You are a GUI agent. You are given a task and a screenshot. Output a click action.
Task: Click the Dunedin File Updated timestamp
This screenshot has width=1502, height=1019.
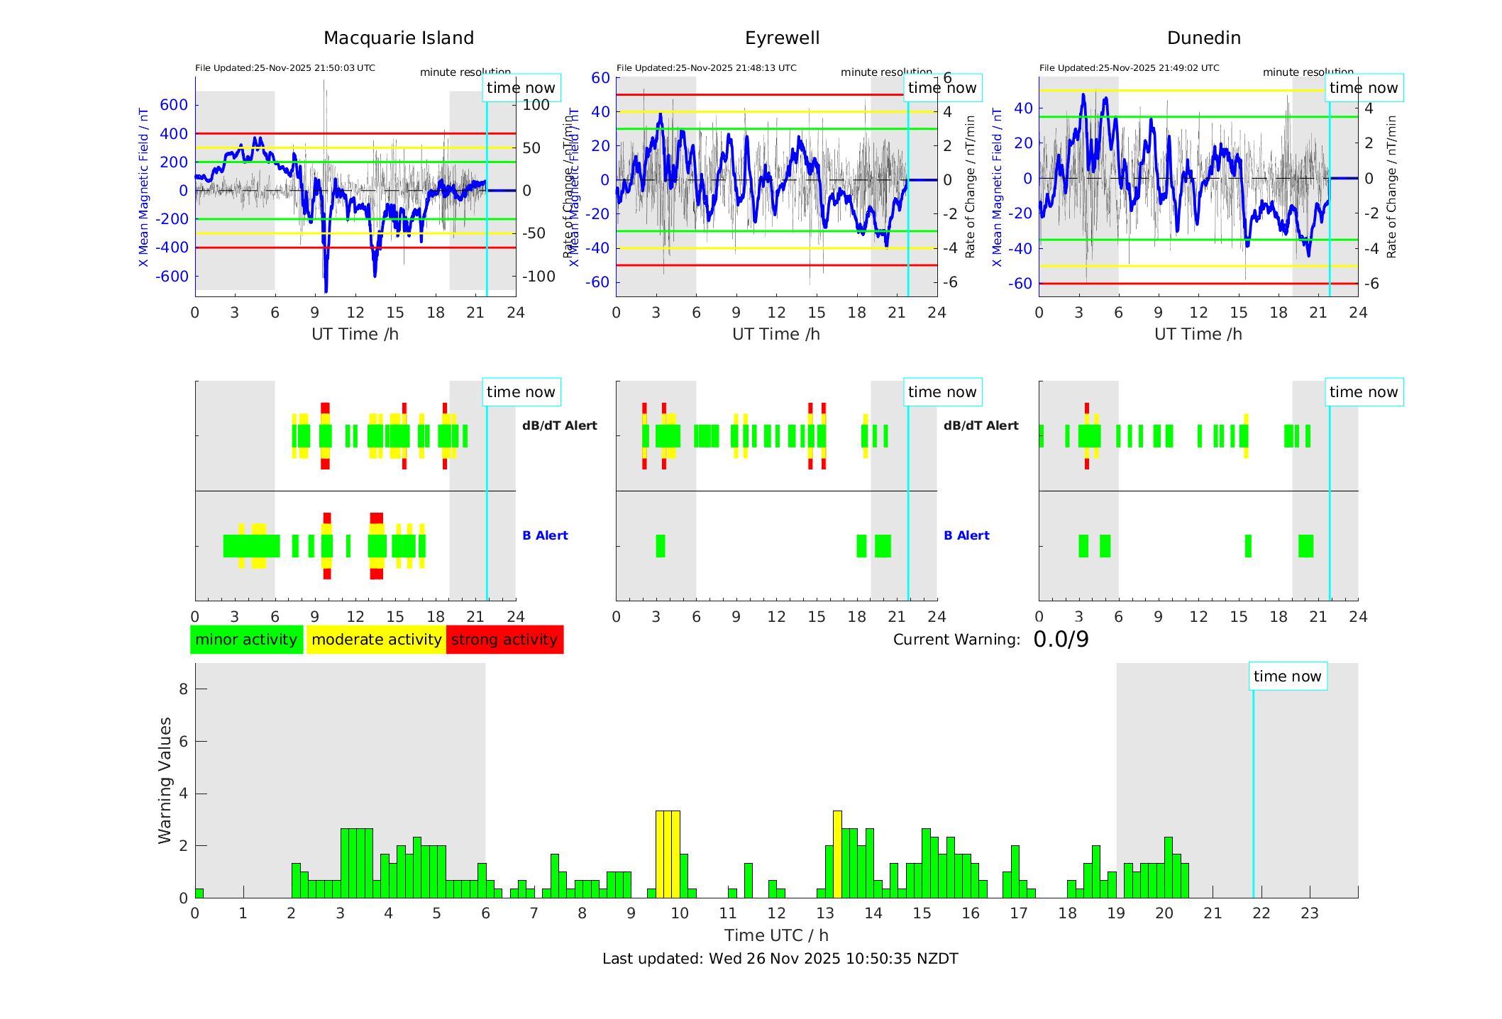(1129, 68)
